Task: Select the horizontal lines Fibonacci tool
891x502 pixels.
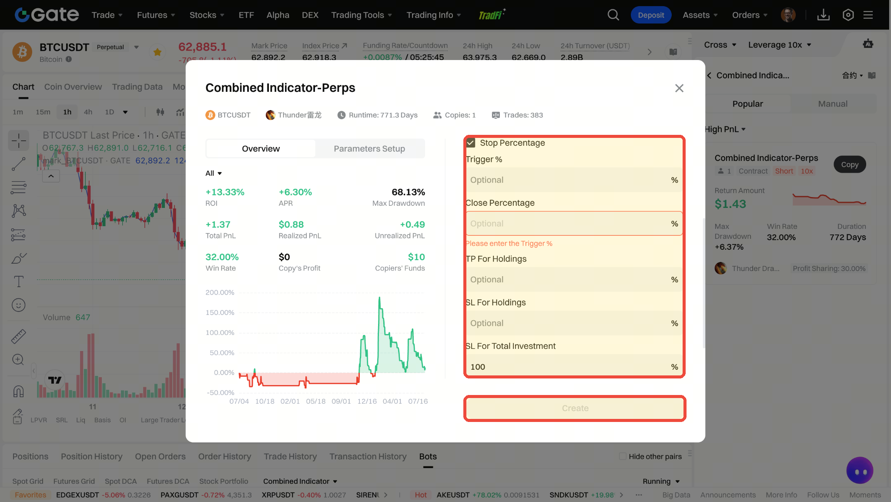Action: (x=19, y=187)
